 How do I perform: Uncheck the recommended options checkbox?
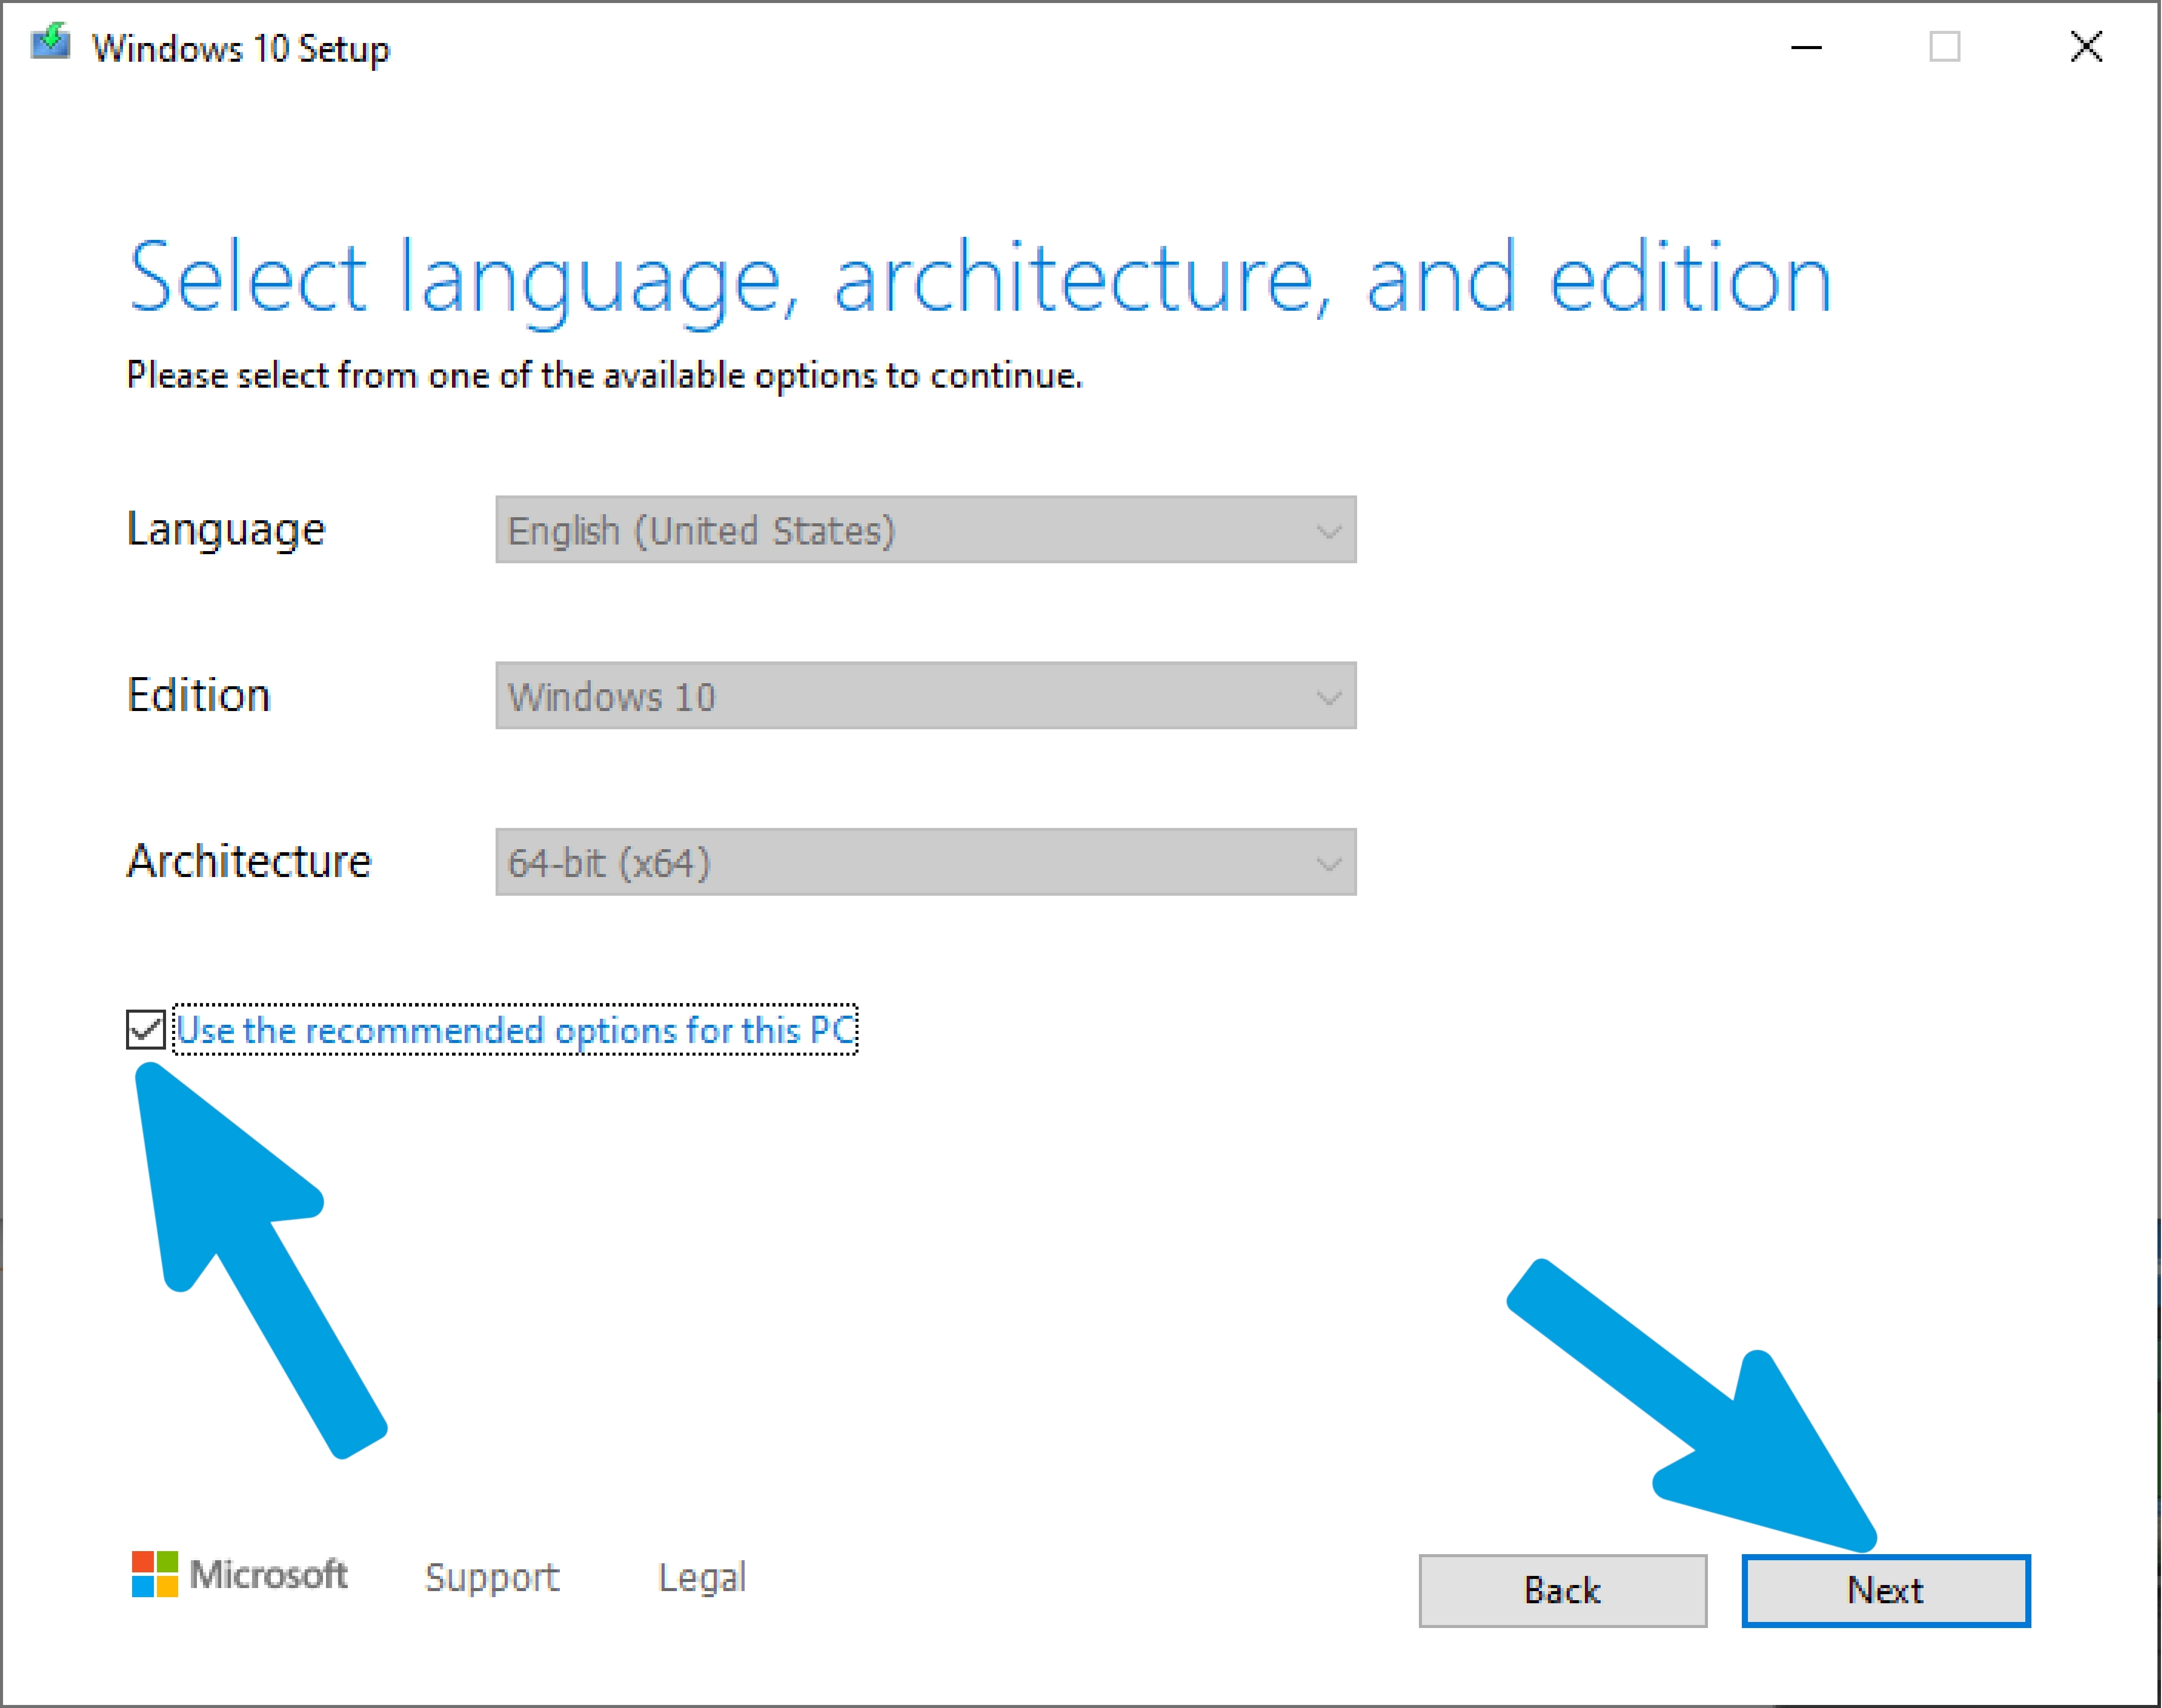146,1029
